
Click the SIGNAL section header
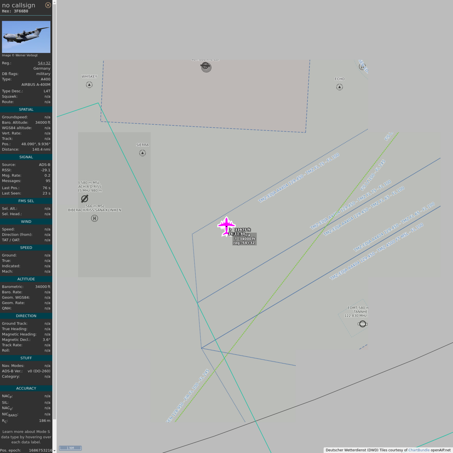[x=26, y=157]
